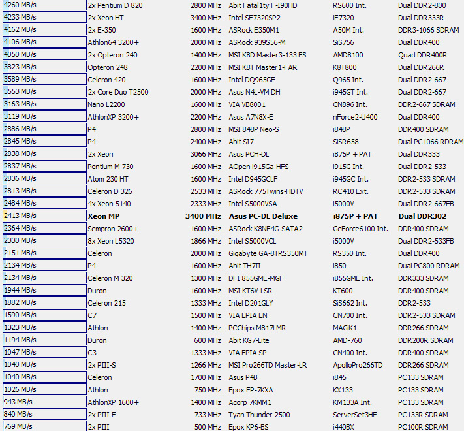Select the 2x Pentium D 820 entry
The image size is (464, 431).
[x=115, y=5]
